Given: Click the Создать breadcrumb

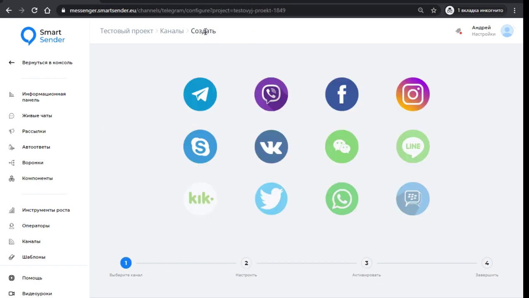Looking at the screenshot, I should [203, 31].
